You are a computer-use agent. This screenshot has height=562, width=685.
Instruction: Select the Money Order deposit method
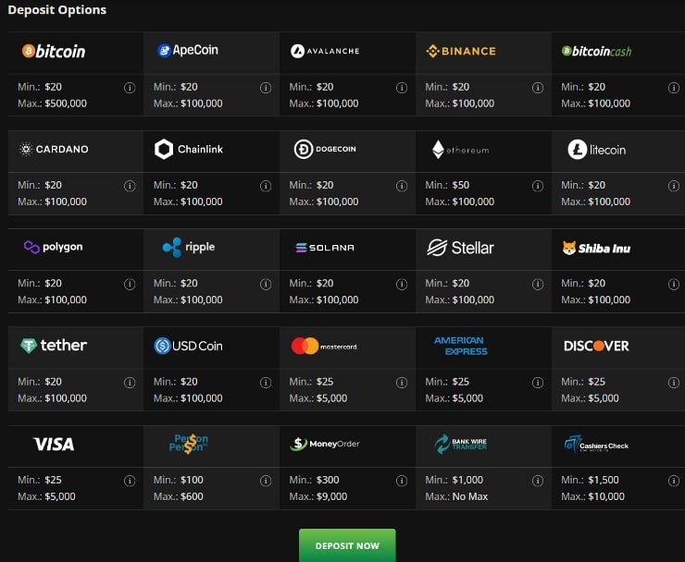click(324, 445)
